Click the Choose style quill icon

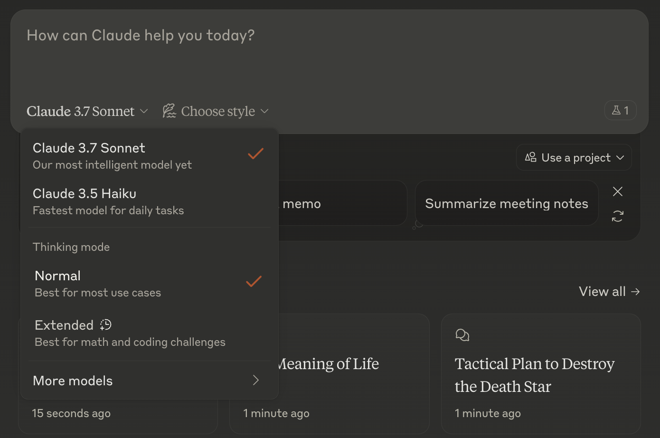169,111
